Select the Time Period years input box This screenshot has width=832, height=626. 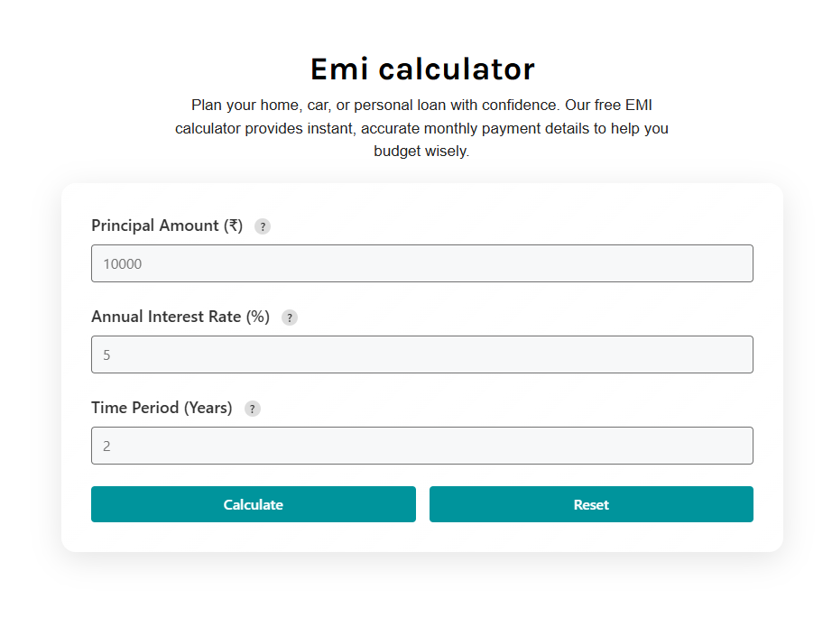tap(421, 446)
